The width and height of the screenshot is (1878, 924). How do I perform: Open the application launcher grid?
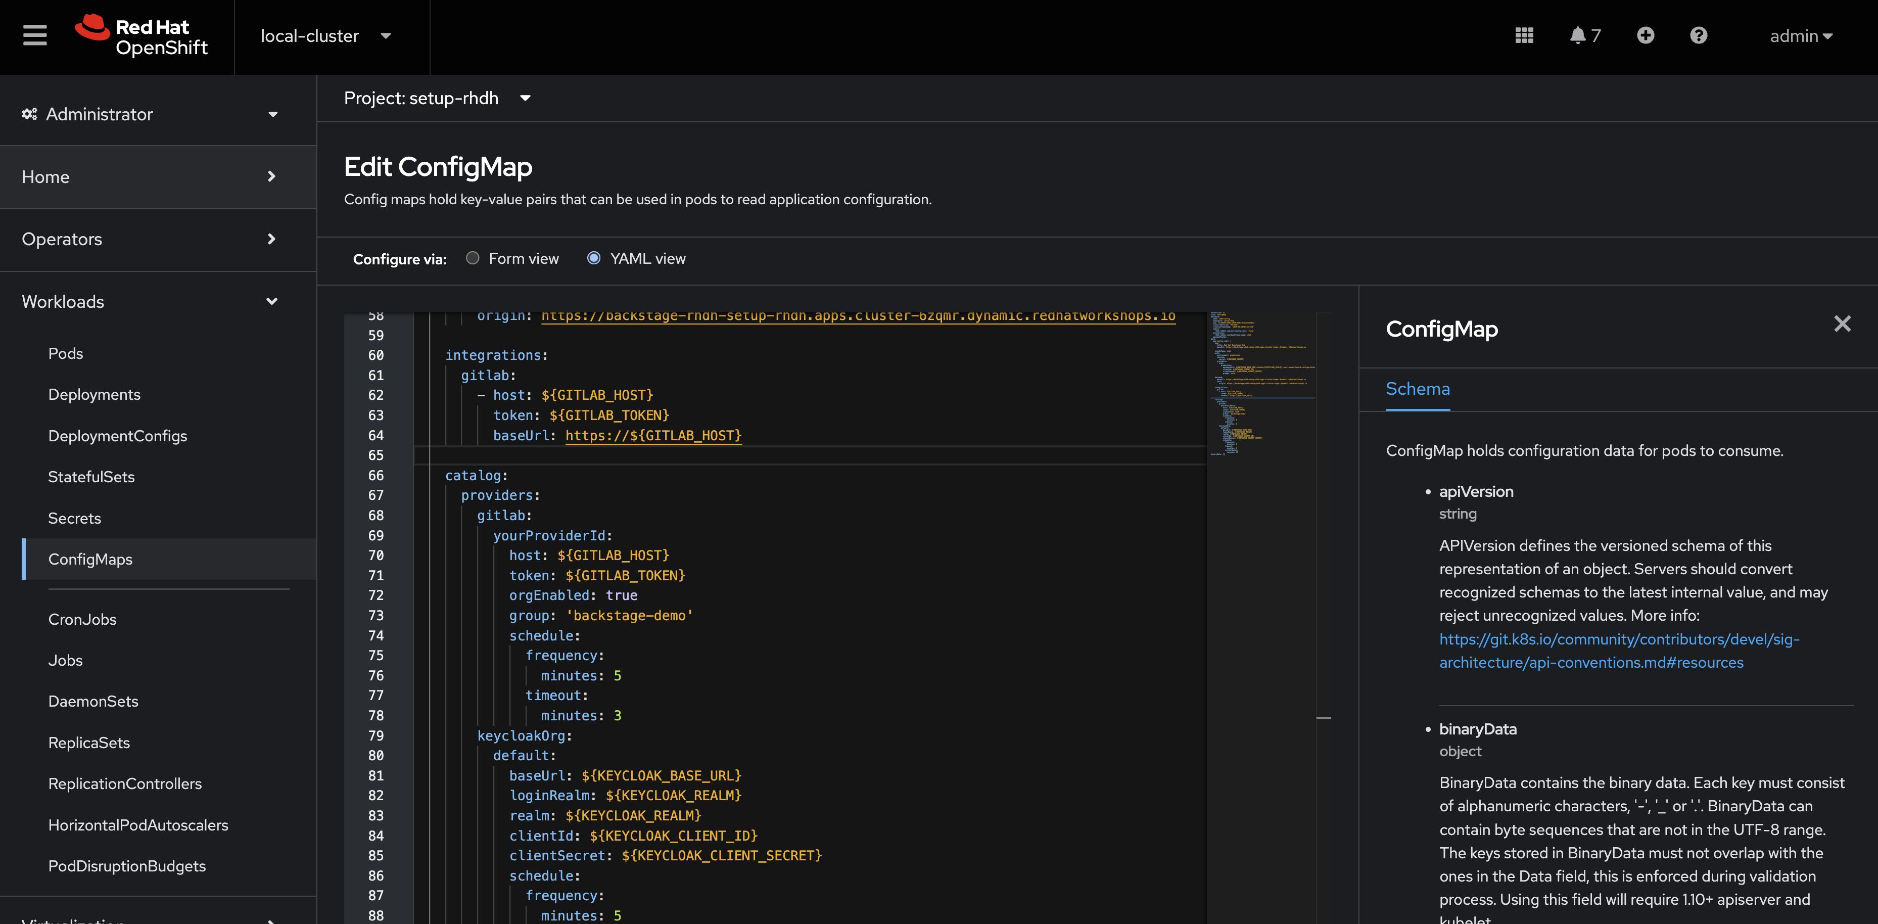point(1524,36)
